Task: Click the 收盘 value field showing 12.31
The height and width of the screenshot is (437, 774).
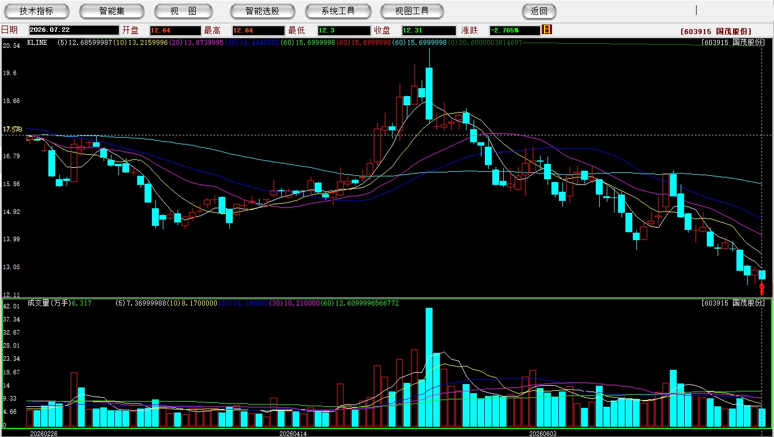Action: [x=429, y=30]
